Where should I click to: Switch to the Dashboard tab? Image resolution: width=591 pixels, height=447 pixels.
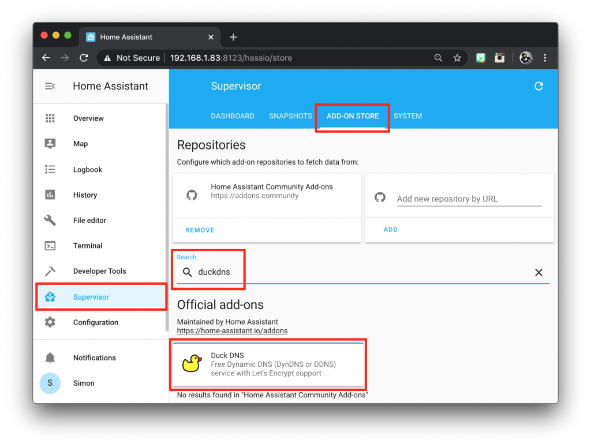coord(233,116)
